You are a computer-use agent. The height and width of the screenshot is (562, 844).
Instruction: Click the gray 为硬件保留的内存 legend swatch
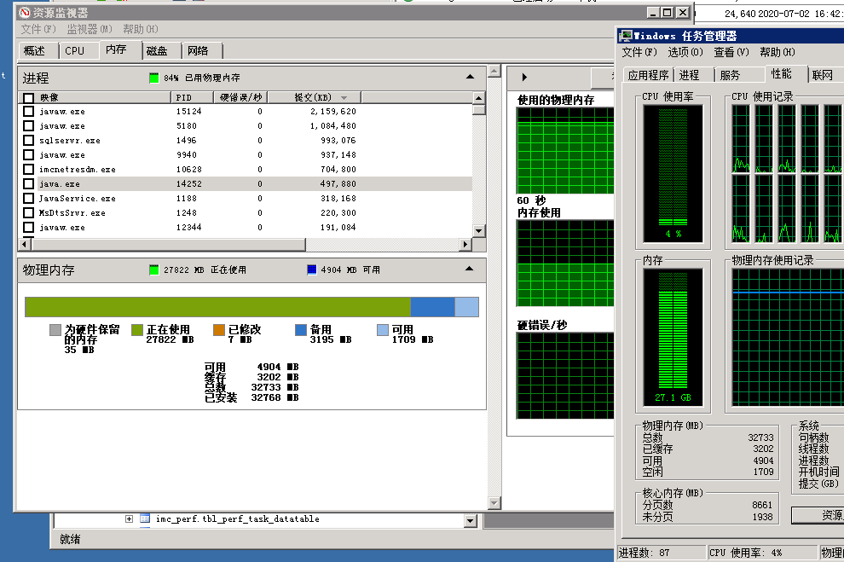point(55,329)
